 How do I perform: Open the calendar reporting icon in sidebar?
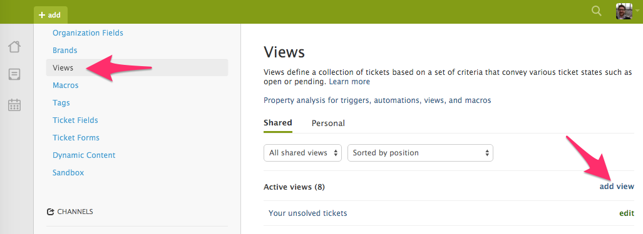(x=14, y=105)
